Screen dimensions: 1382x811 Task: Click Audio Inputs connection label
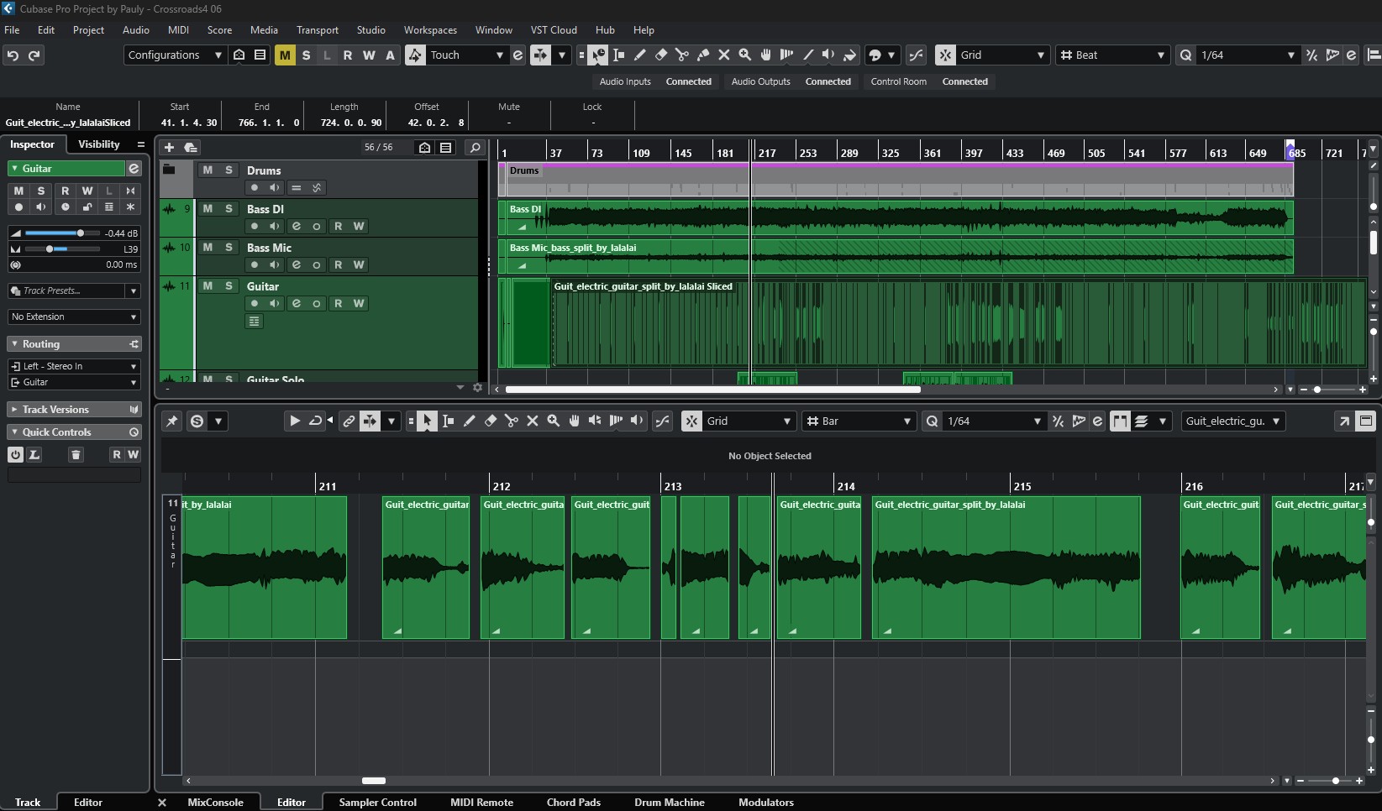[x=625, y=81]
